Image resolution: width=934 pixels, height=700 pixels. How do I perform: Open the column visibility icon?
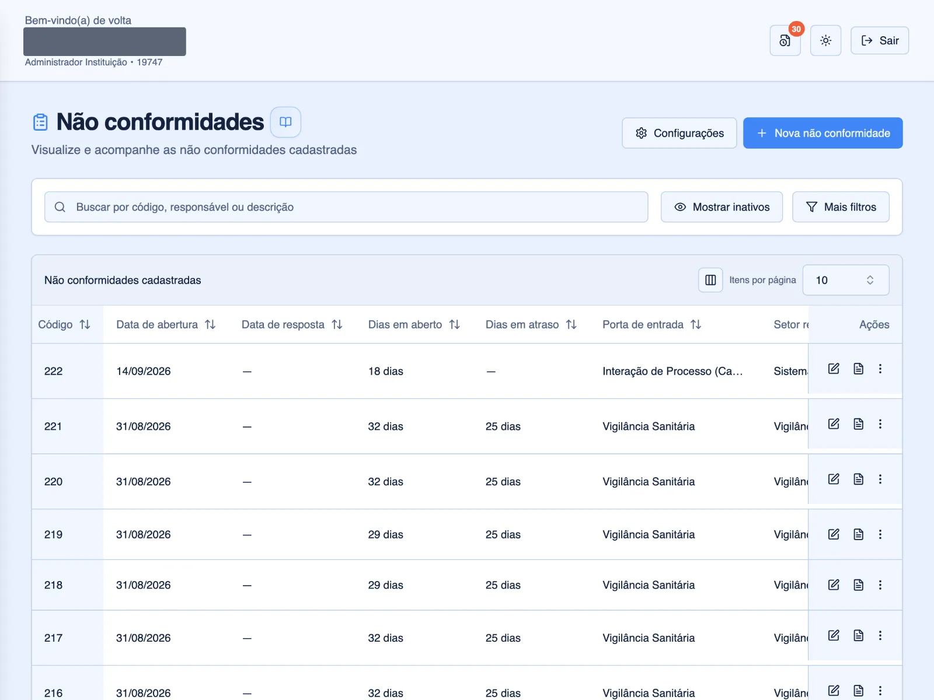point(710,280)
